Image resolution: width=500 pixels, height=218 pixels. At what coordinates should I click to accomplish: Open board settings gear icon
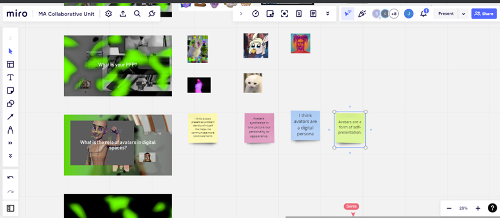click(x=109, y=14)
